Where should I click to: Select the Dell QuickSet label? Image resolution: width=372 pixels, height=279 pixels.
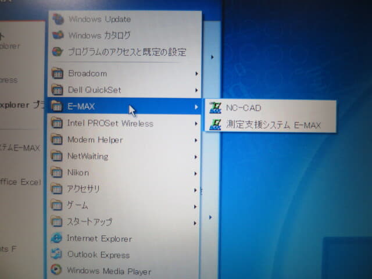click(94, 90)
